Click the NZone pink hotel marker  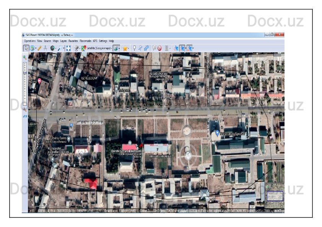pos(39,80)
